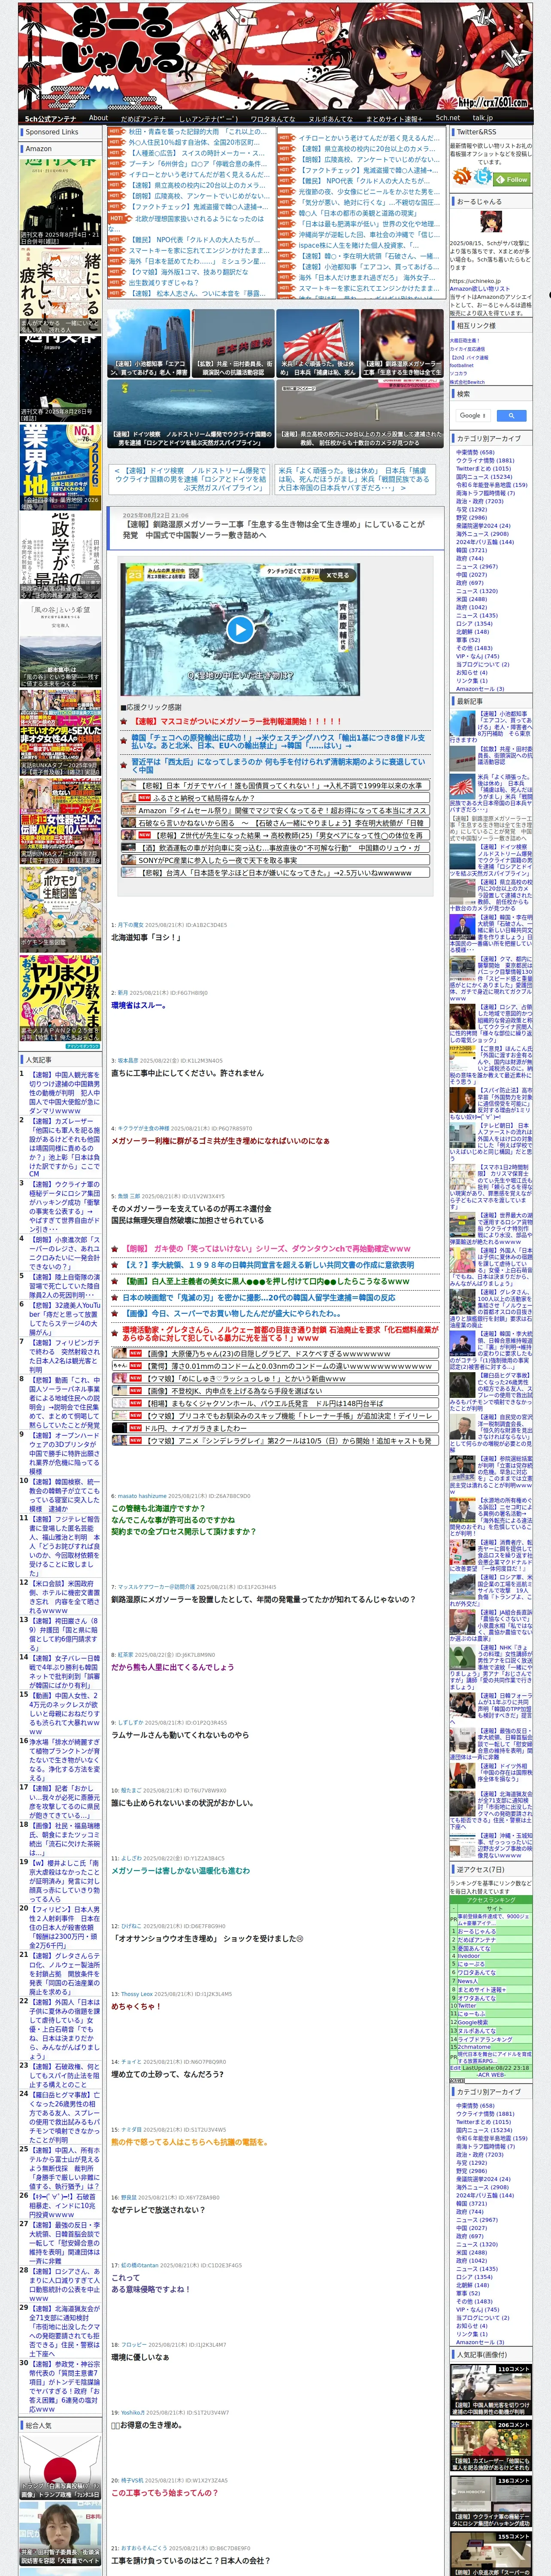The image size is (551, 2576).
Task: Open next article link 米兵「よく頑張った」
Action: [x=354, y=479]
